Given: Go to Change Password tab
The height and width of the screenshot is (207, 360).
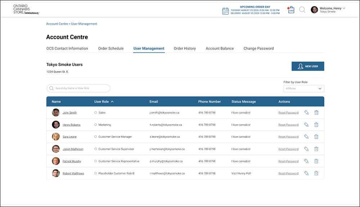Looking at the screenshot, I should tap(258, 49).
